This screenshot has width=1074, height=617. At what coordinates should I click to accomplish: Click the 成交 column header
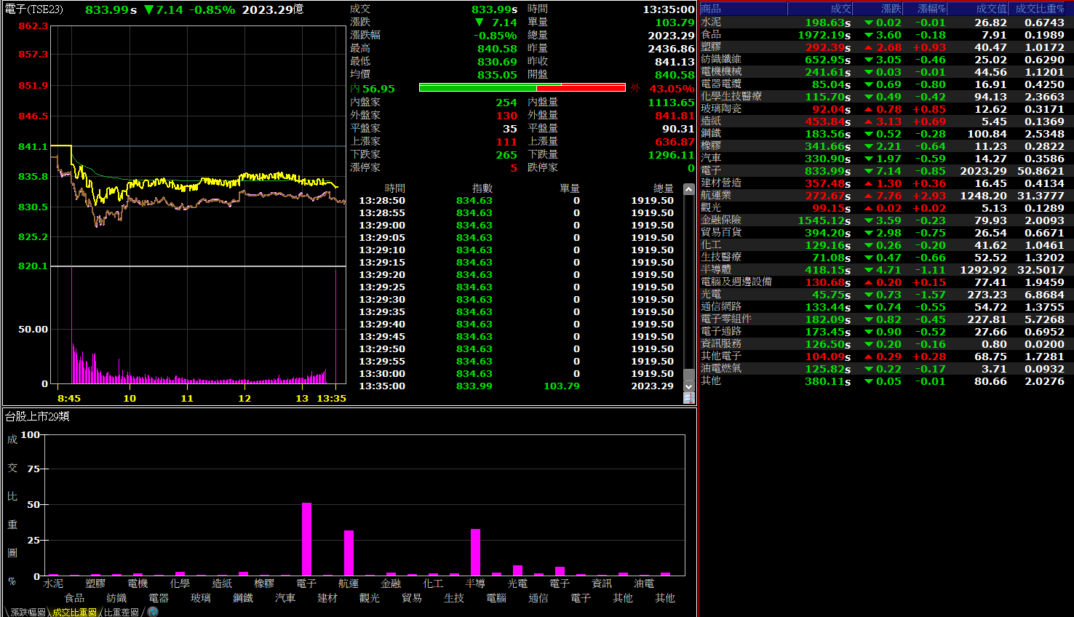840,9
